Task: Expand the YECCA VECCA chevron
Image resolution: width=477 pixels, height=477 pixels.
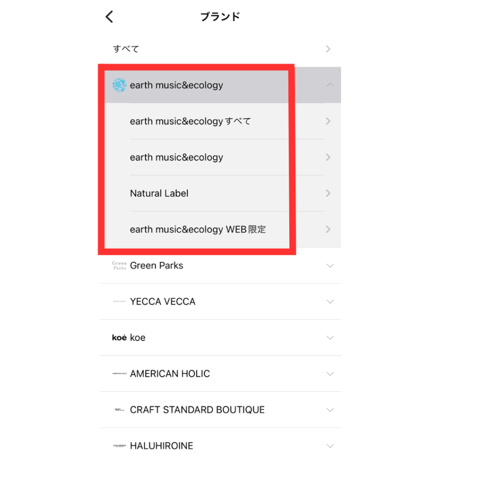Action: [330, 301]
